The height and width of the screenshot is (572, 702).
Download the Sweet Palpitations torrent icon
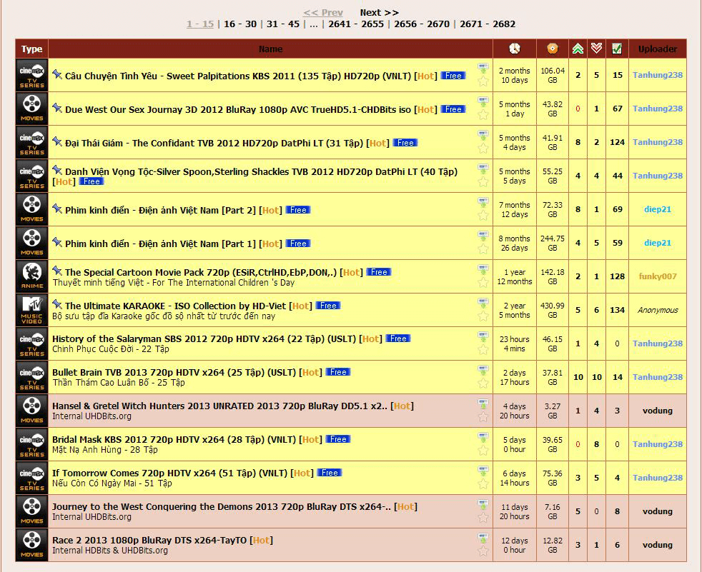(483, 69)
